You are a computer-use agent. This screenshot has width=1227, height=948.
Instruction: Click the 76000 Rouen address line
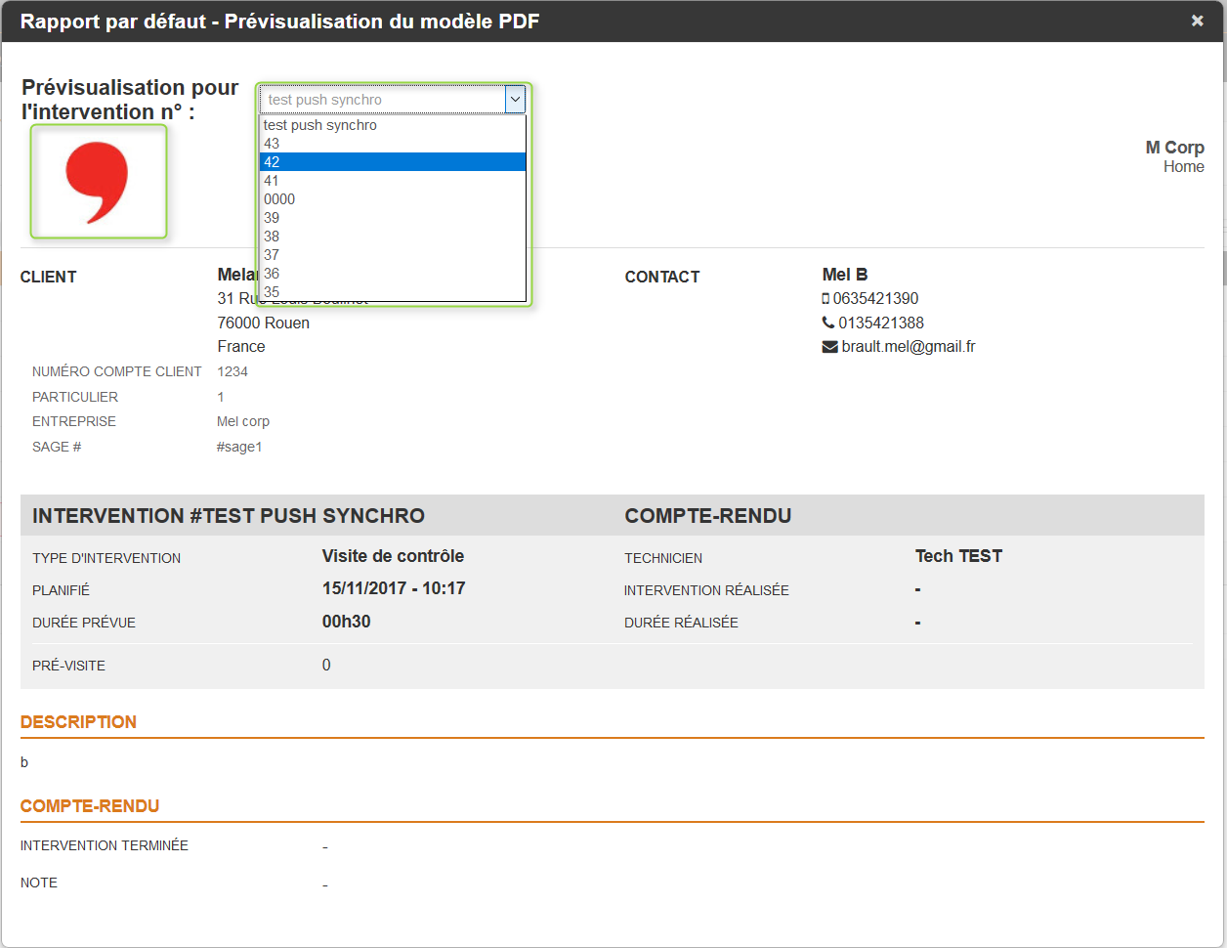(x=264, y=323)
